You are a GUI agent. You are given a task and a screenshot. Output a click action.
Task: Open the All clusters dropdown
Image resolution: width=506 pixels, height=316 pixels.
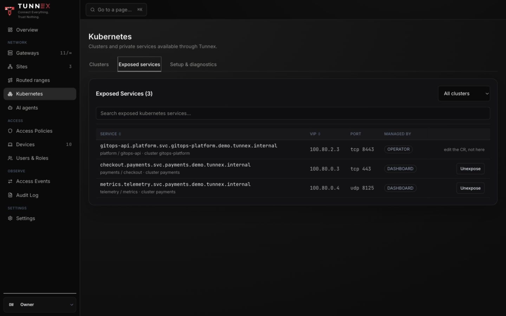click(x=464, y=94)
